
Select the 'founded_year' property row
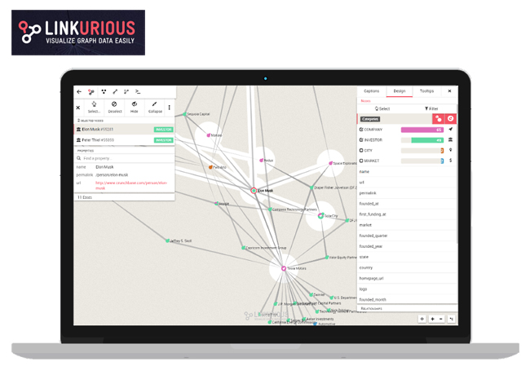407,246
